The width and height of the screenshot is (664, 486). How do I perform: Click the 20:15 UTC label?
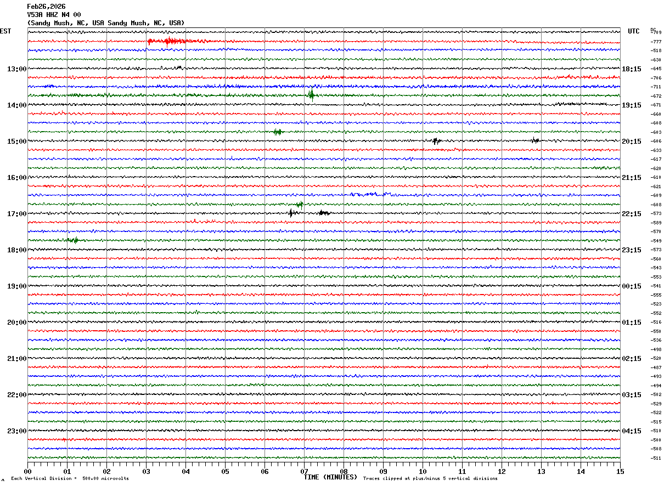[x=632, y=142]
